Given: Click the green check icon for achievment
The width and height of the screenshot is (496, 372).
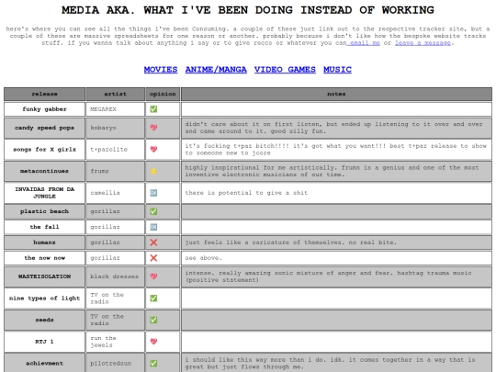Looking at the screenshot, I should (x=153, y=363).
